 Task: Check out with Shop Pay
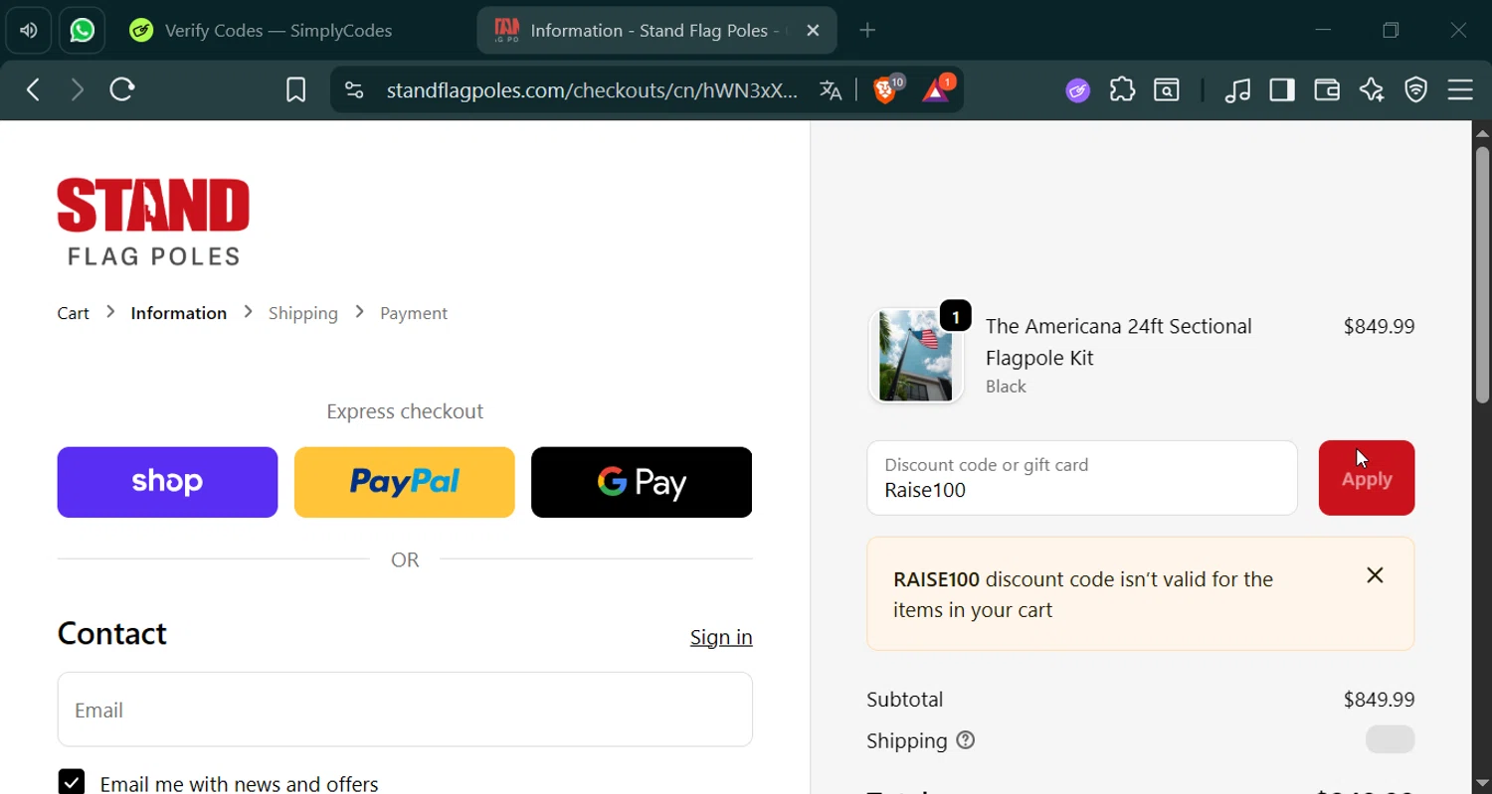(167, 482)
